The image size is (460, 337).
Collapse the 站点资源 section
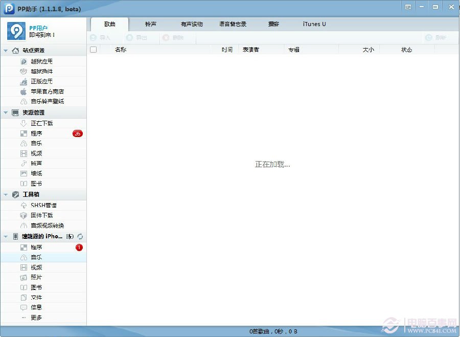(x=5, y=51)
